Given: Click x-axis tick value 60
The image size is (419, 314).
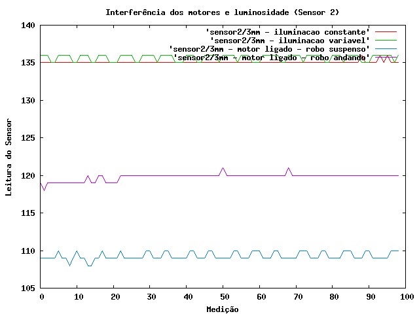Looking at the screenshot, I should click(261, 297).
